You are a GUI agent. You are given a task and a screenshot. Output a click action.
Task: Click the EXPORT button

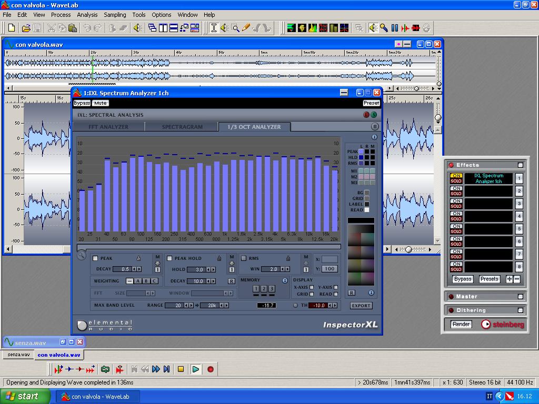tap(361, 306)
